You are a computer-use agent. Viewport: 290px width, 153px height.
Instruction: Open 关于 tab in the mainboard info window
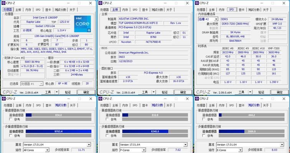169,10
